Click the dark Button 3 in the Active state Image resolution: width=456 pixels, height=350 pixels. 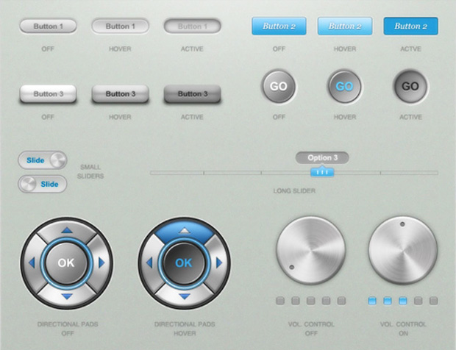point(192,94)
